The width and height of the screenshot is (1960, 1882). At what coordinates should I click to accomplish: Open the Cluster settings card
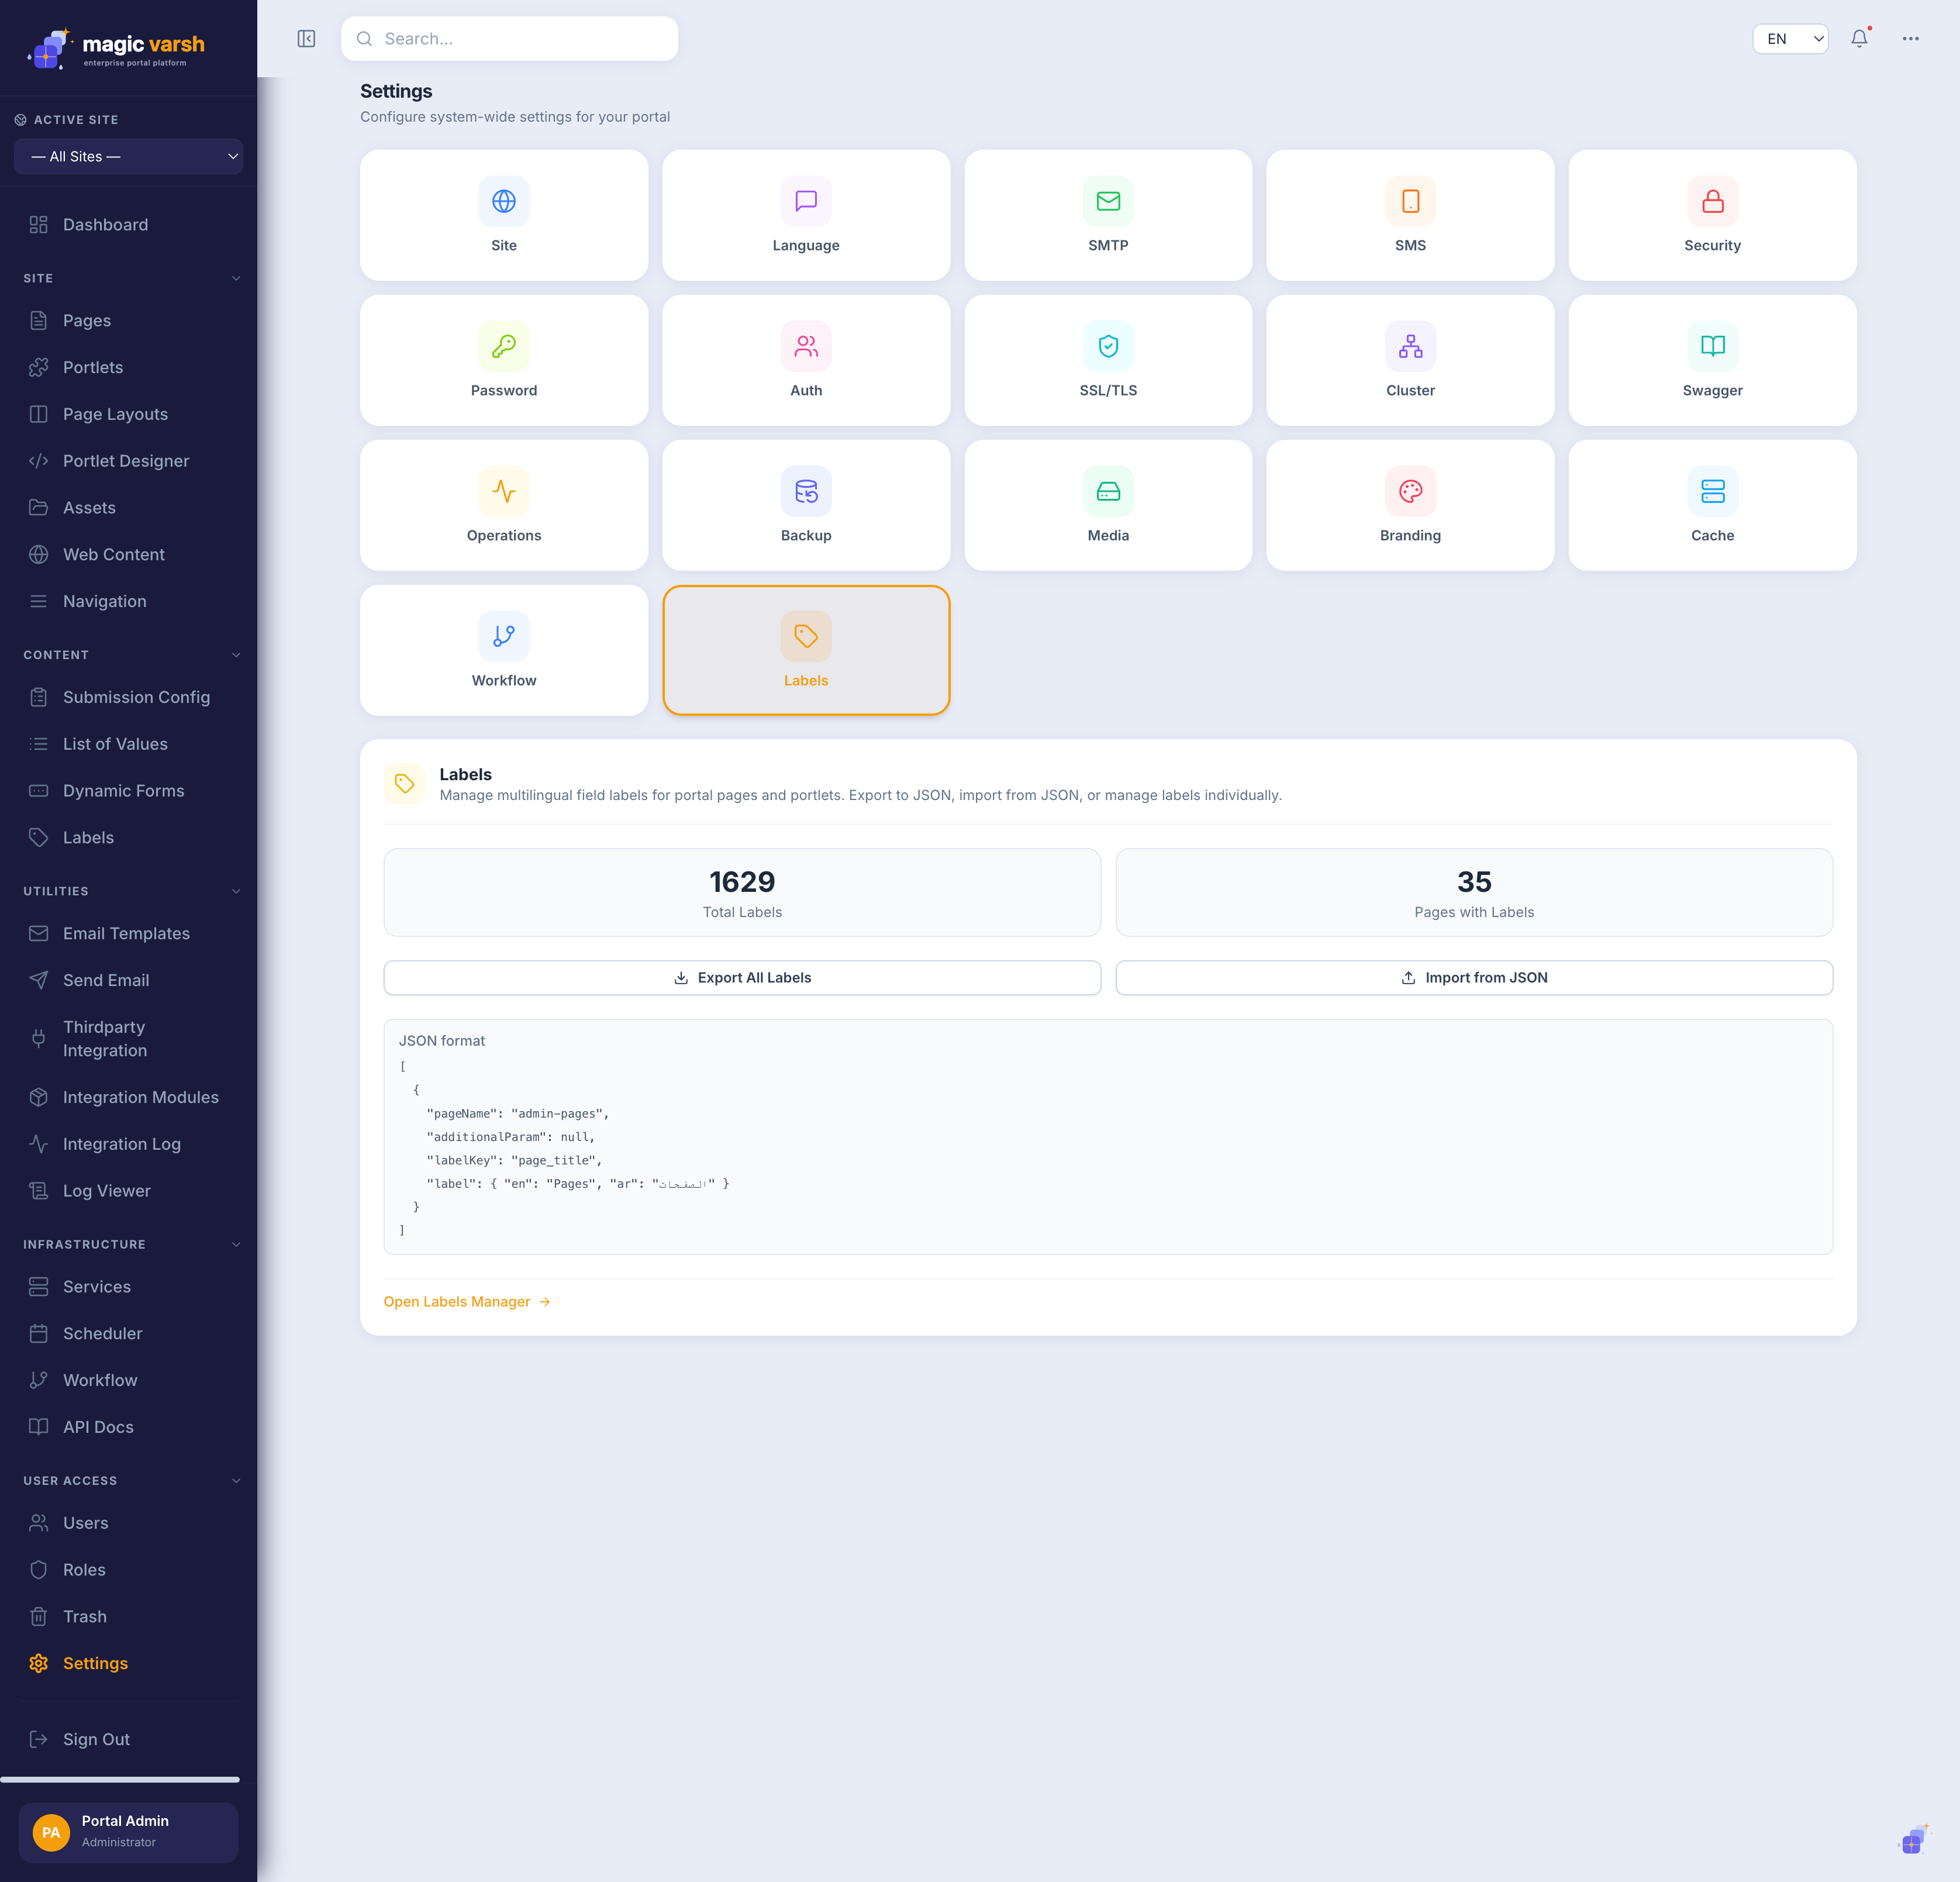tap(1410, 360)
